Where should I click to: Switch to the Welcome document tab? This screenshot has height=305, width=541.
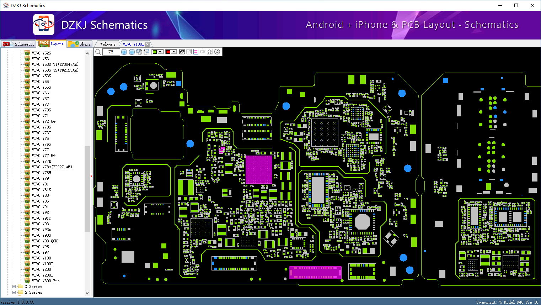tap(108, 44)
